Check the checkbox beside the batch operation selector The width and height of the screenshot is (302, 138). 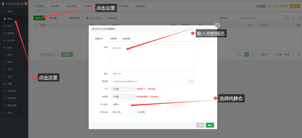click(37, 55)
